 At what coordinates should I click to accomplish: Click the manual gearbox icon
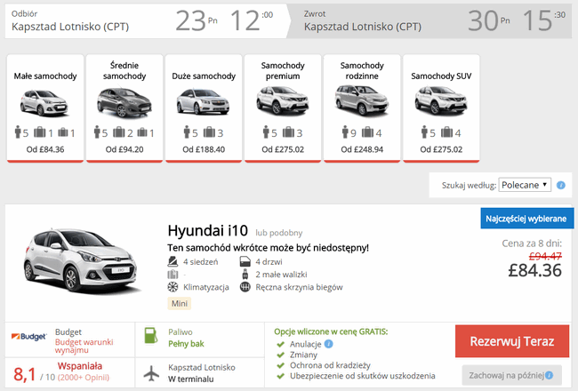pyautogui.click(x=245, y=287)
